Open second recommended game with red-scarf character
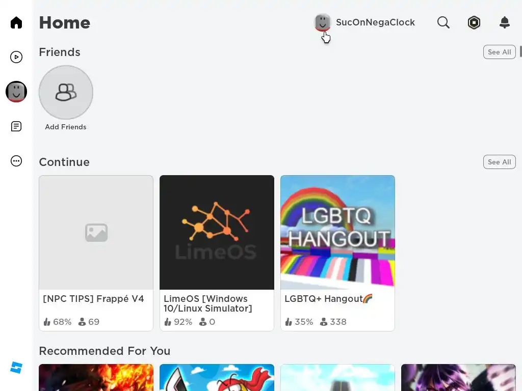 [217, 377]
